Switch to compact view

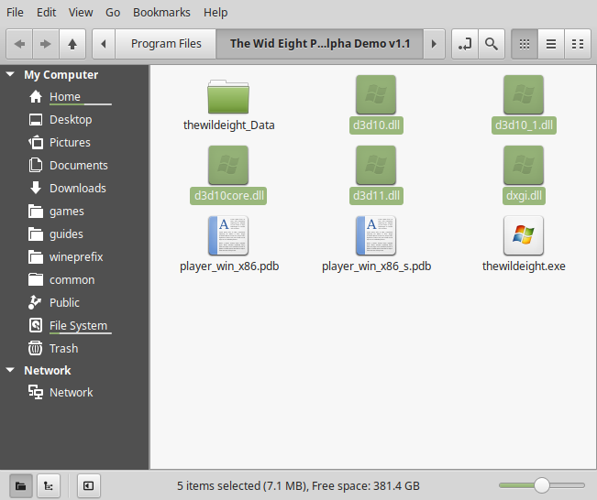578,44
